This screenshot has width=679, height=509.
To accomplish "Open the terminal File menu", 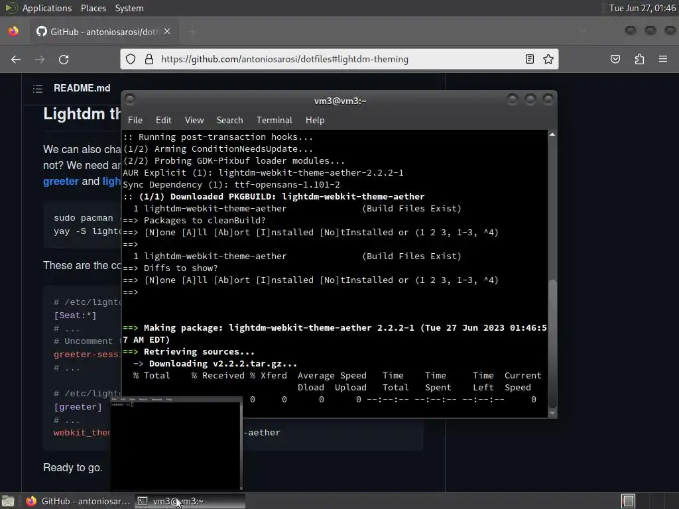I will pyautogui.click(x=135, y=121).
